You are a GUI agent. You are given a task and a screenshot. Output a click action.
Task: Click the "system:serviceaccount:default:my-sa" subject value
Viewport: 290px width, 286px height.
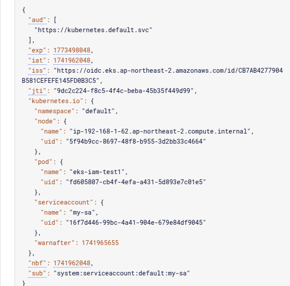tap(122, 273)
